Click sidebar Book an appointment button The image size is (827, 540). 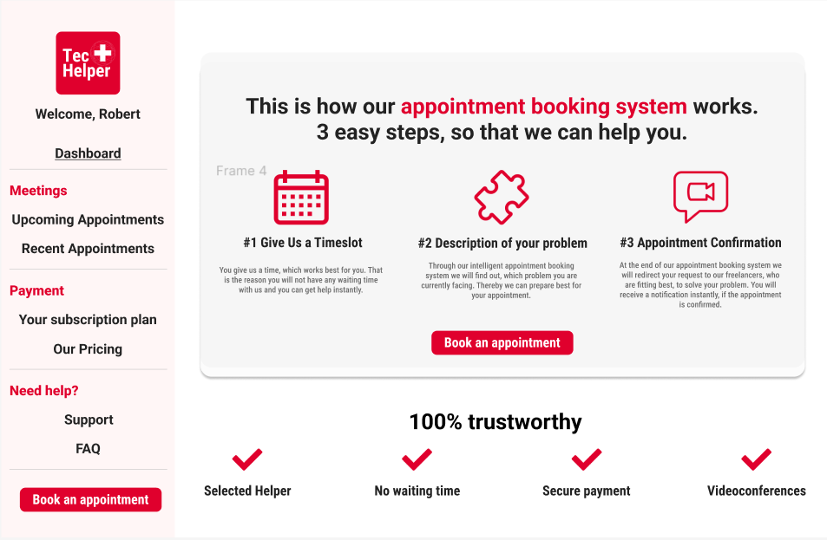tap(91, 499)
